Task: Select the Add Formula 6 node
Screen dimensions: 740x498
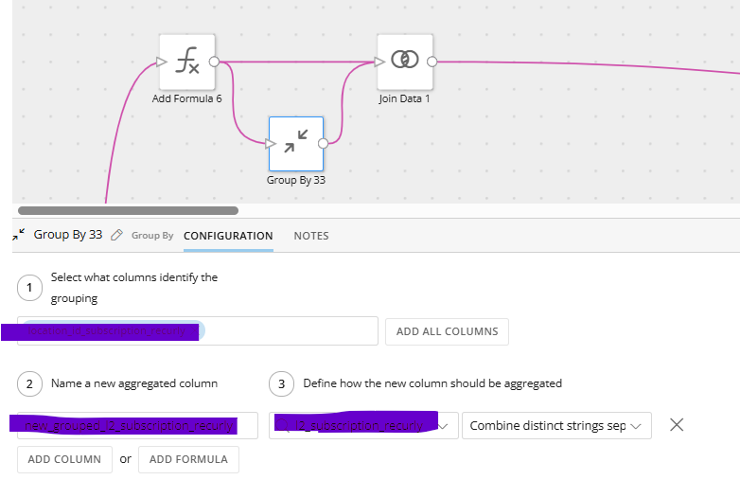Action: click(x=186, y=62)
